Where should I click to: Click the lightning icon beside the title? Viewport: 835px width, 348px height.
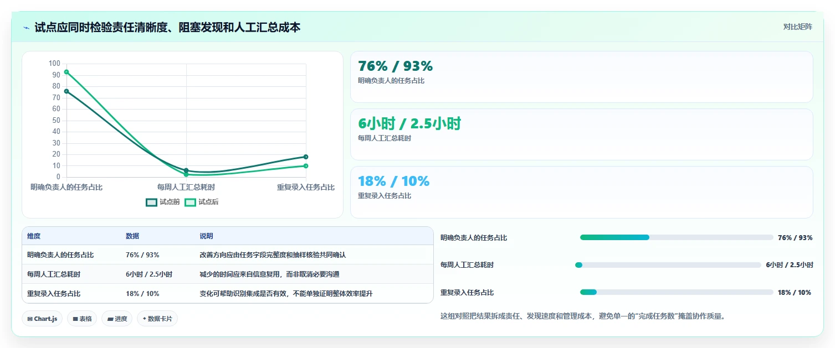click(x=26, y=28)
